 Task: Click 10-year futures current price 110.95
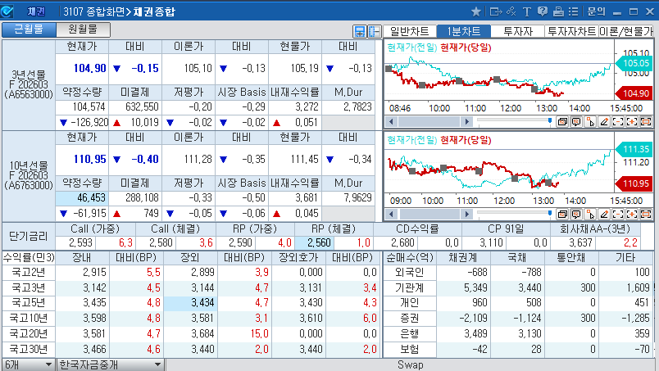[89, 159]
